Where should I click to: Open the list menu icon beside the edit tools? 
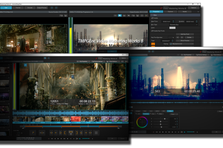[96, 132]
